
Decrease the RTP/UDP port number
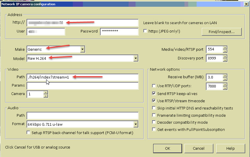[x=225, y=88]
